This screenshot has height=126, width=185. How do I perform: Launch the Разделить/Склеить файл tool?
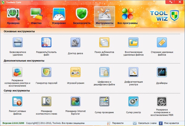coord(46,43)
